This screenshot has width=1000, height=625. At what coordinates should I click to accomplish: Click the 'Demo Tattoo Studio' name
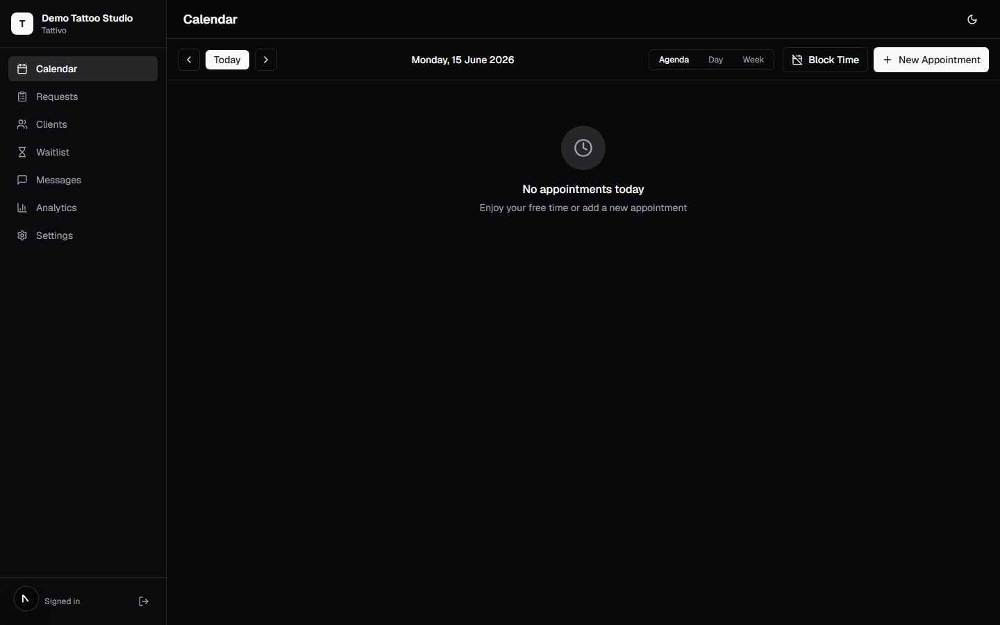(x=87, y=18)
